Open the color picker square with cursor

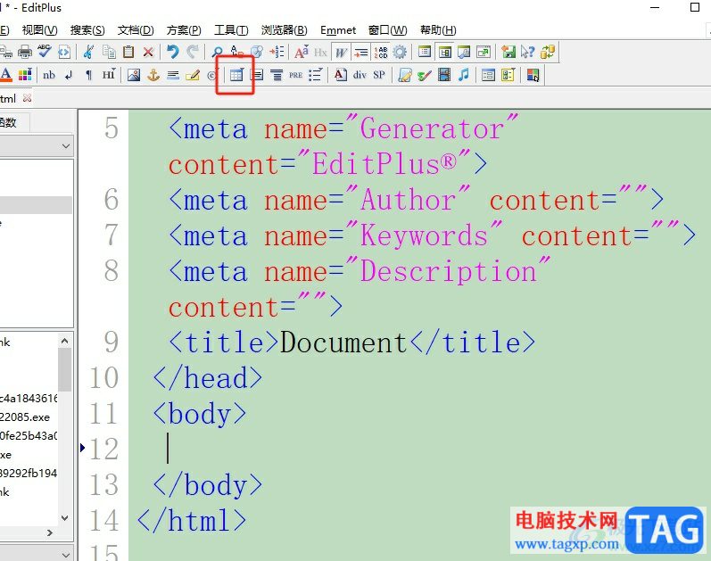point(533,75)
